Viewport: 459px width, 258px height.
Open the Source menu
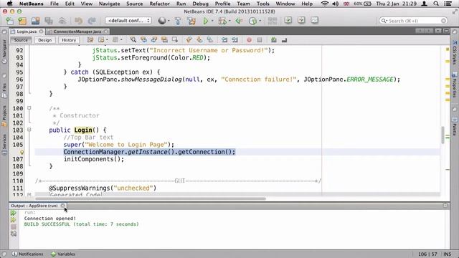coord(134,4)
